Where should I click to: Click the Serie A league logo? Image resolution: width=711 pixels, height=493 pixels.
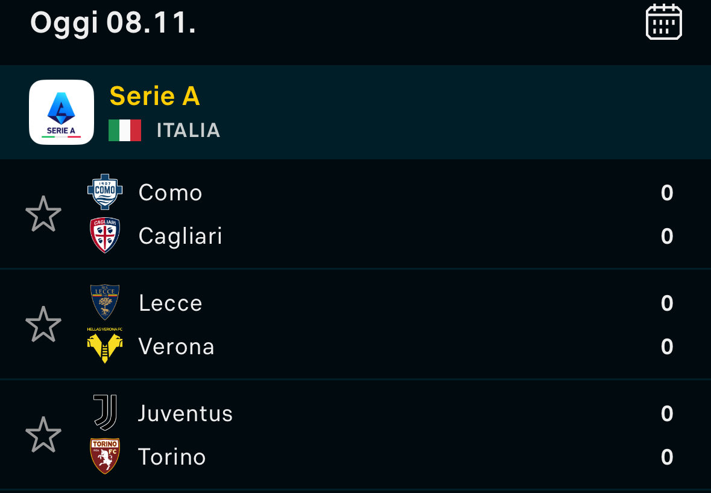pyautogui.click(x=62, y=112)
